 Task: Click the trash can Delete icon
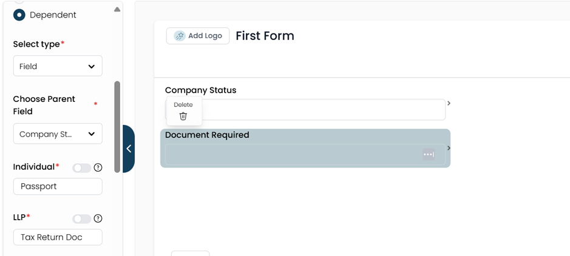click(x=183, y=116)
